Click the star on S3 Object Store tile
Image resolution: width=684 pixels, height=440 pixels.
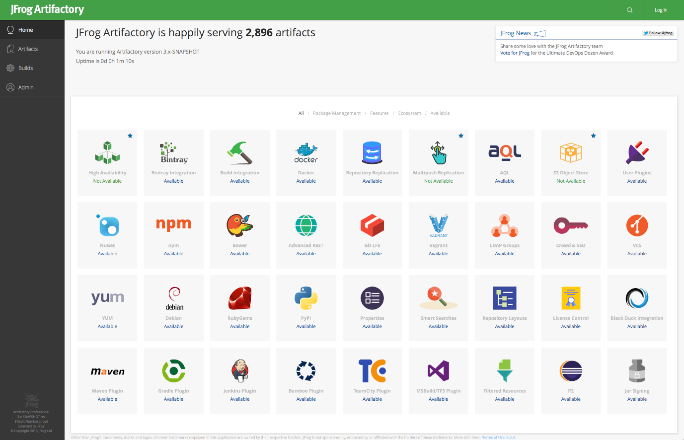[593, 136]
